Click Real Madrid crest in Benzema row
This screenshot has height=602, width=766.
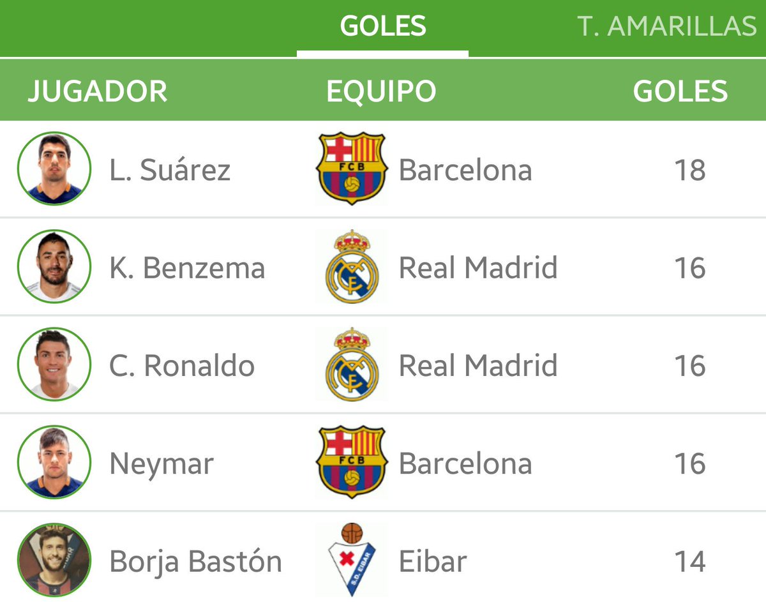click(x=352, y=267)
